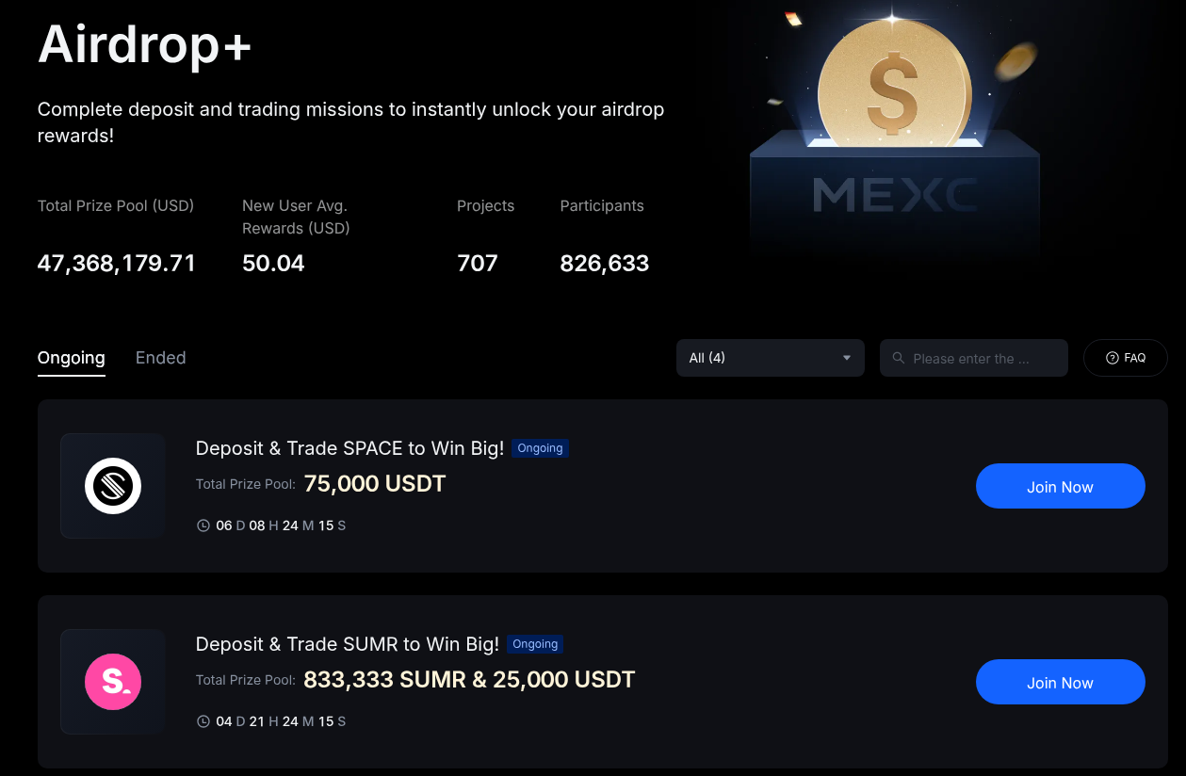Click the magnifier icon in search box
The height and width of the screenshot is (776, 1186).
[x=898, y=358]
